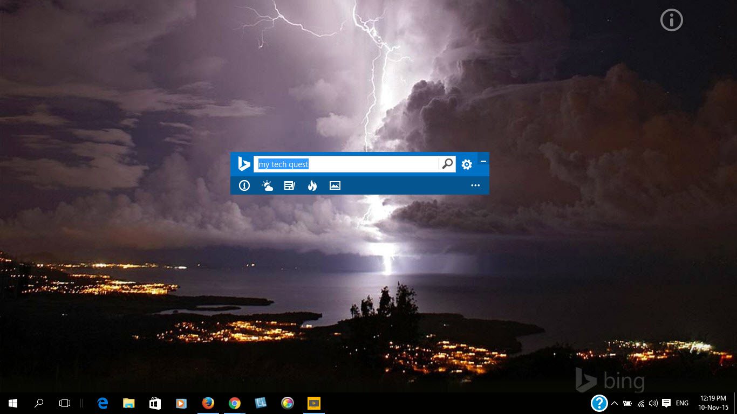Toggle Task View on the taskbar
Image resolution: width=737 pixels, height=414 pixels.
click(64, 403)
